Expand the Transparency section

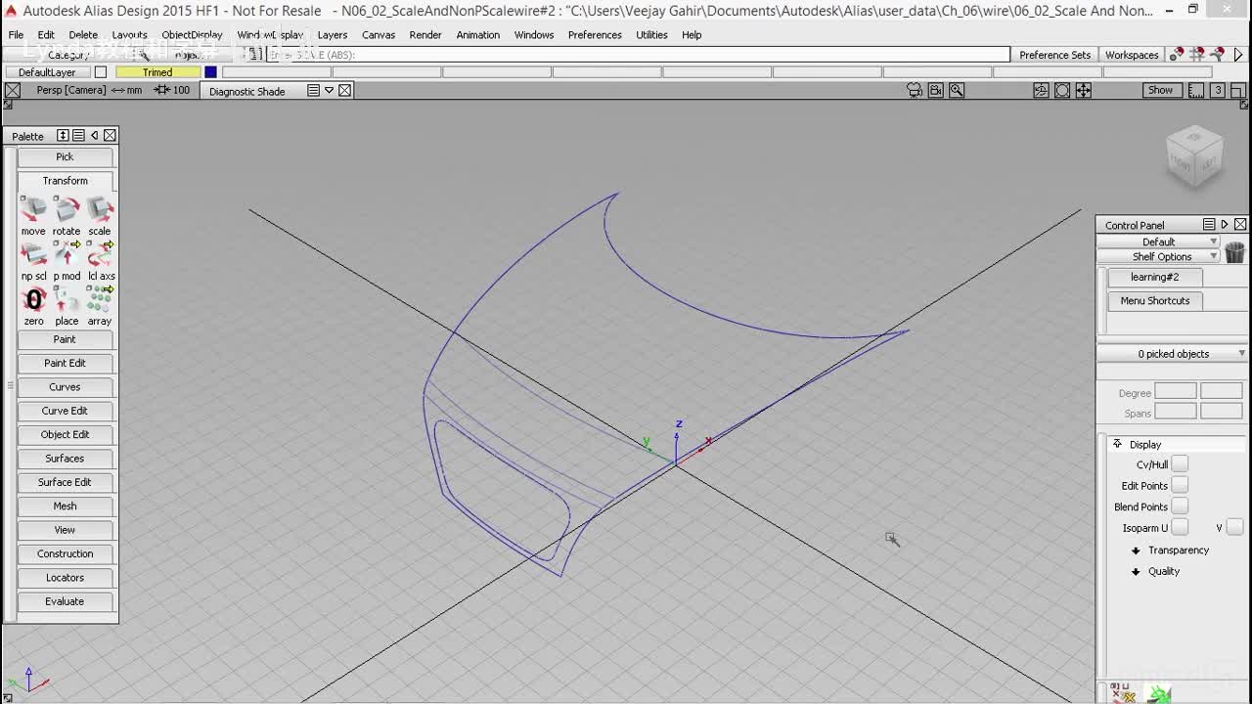(x=1136, y=550)
